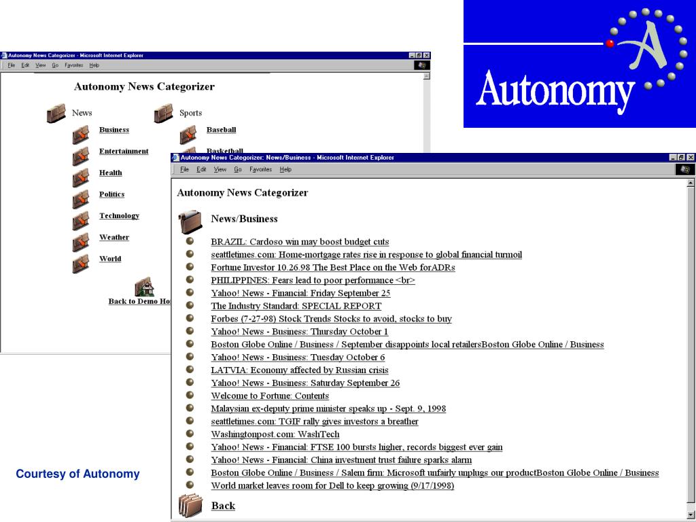Image resolution: width=696 pixels, height=522 pixels.
Task: Open the Entertainment category link
Action: [124, 151]
